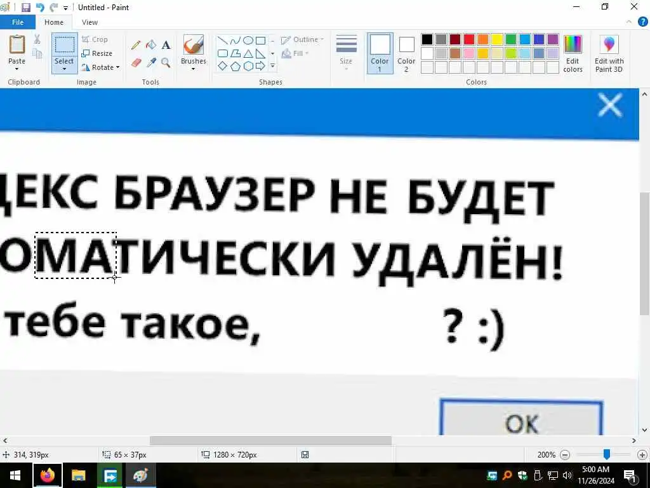This screenshot has height=488, width=650.
Task: Click the Brushes tool icon
Action: [194, 45]
